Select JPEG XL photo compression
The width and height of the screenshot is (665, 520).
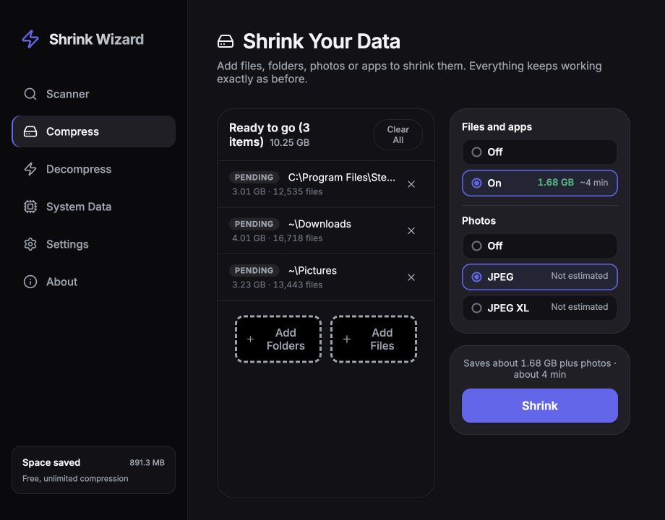pos(539,308)
